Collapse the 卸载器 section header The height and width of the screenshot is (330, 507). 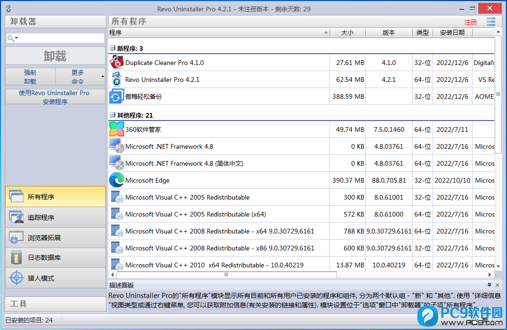coord(55,22)
